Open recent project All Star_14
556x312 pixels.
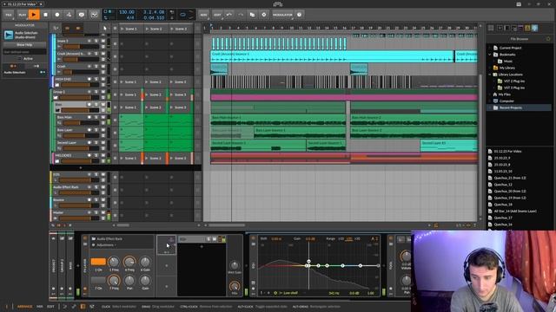(x=515, y=211)
